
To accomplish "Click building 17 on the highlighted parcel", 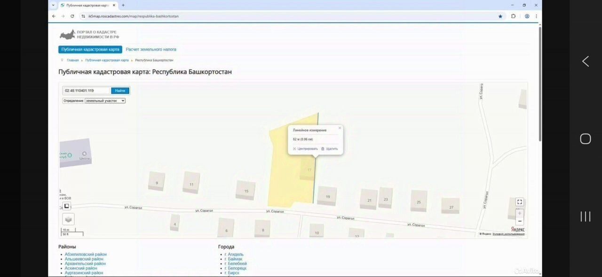I will point(309,170).
